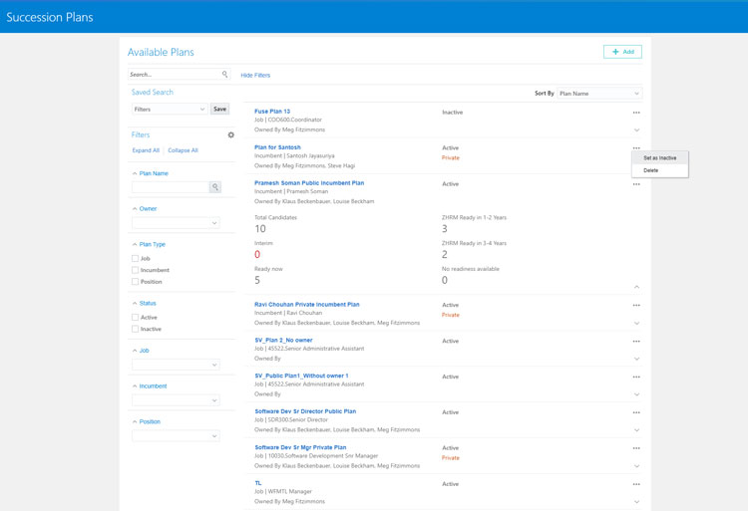Check the Job plan type checkbox
Image resolution: width=748 pixels, height=511 pixels.
pos(136,259)
